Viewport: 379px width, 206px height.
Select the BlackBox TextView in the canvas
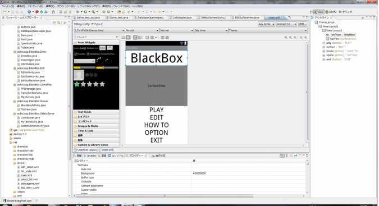point(157,58)
